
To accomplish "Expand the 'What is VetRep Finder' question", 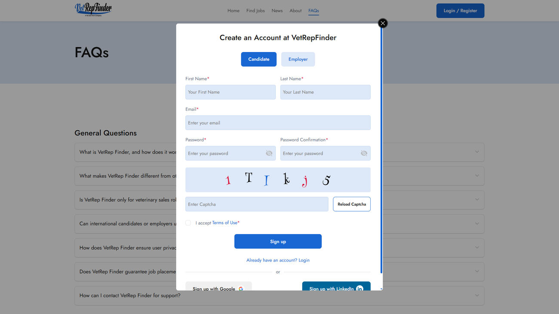I will click(x=279, y=152).
